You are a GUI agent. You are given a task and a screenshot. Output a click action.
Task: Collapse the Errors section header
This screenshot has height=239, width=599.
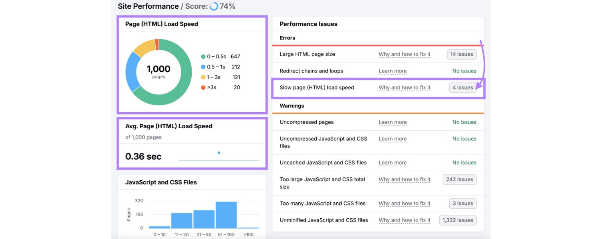(287, 37)
